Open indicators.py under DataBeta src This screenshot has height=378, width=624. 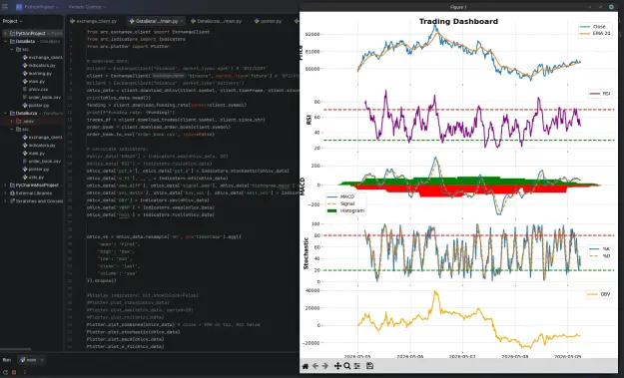coord(42,65)
